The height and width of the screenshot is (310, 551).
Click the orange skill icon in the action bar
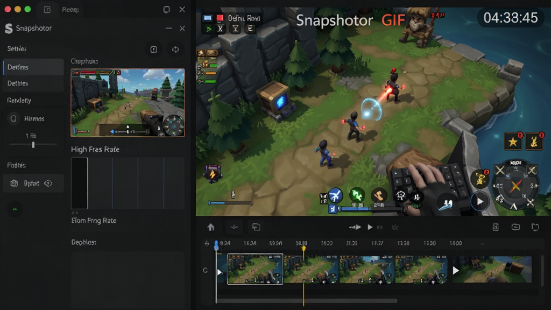[x=379, y=195]
